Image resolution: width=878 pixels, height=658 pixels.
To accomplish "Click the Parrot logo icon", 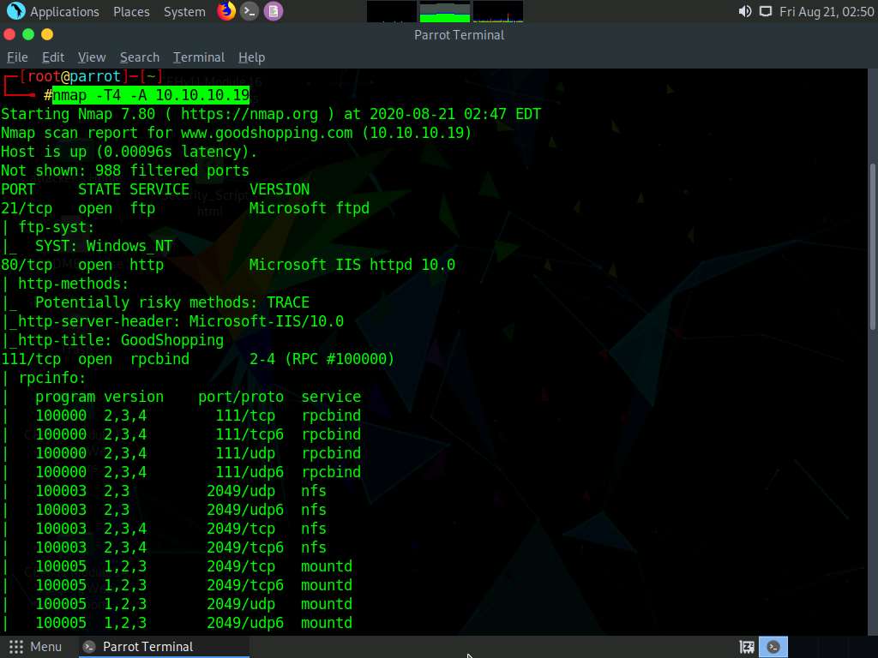I will [x=15, y=11].
